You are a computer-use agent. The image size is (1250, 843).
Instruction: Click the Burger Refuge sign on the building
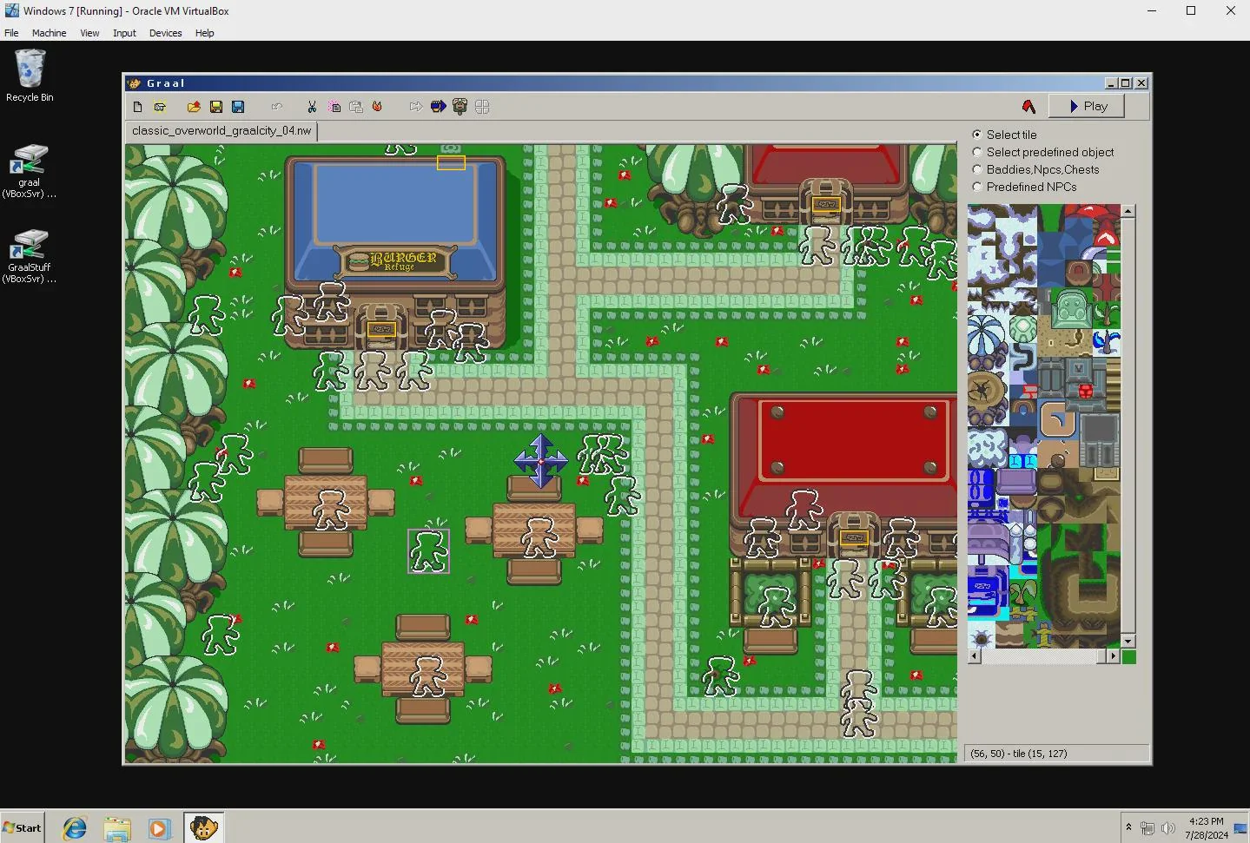[395, 260]
